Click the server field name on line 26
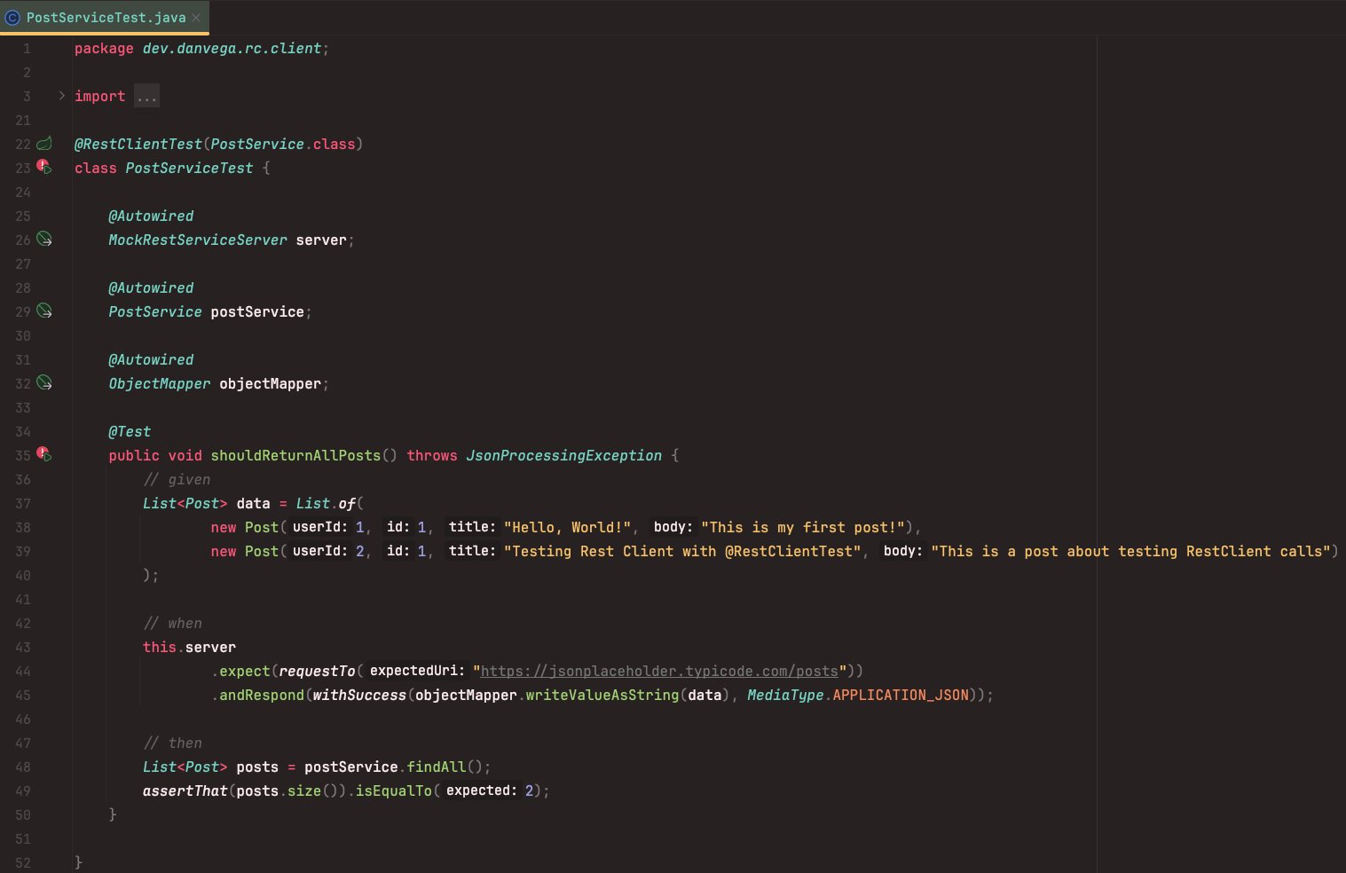This screenshot has height=873, width=1346. pyautogui.click(x=321, y=240)
